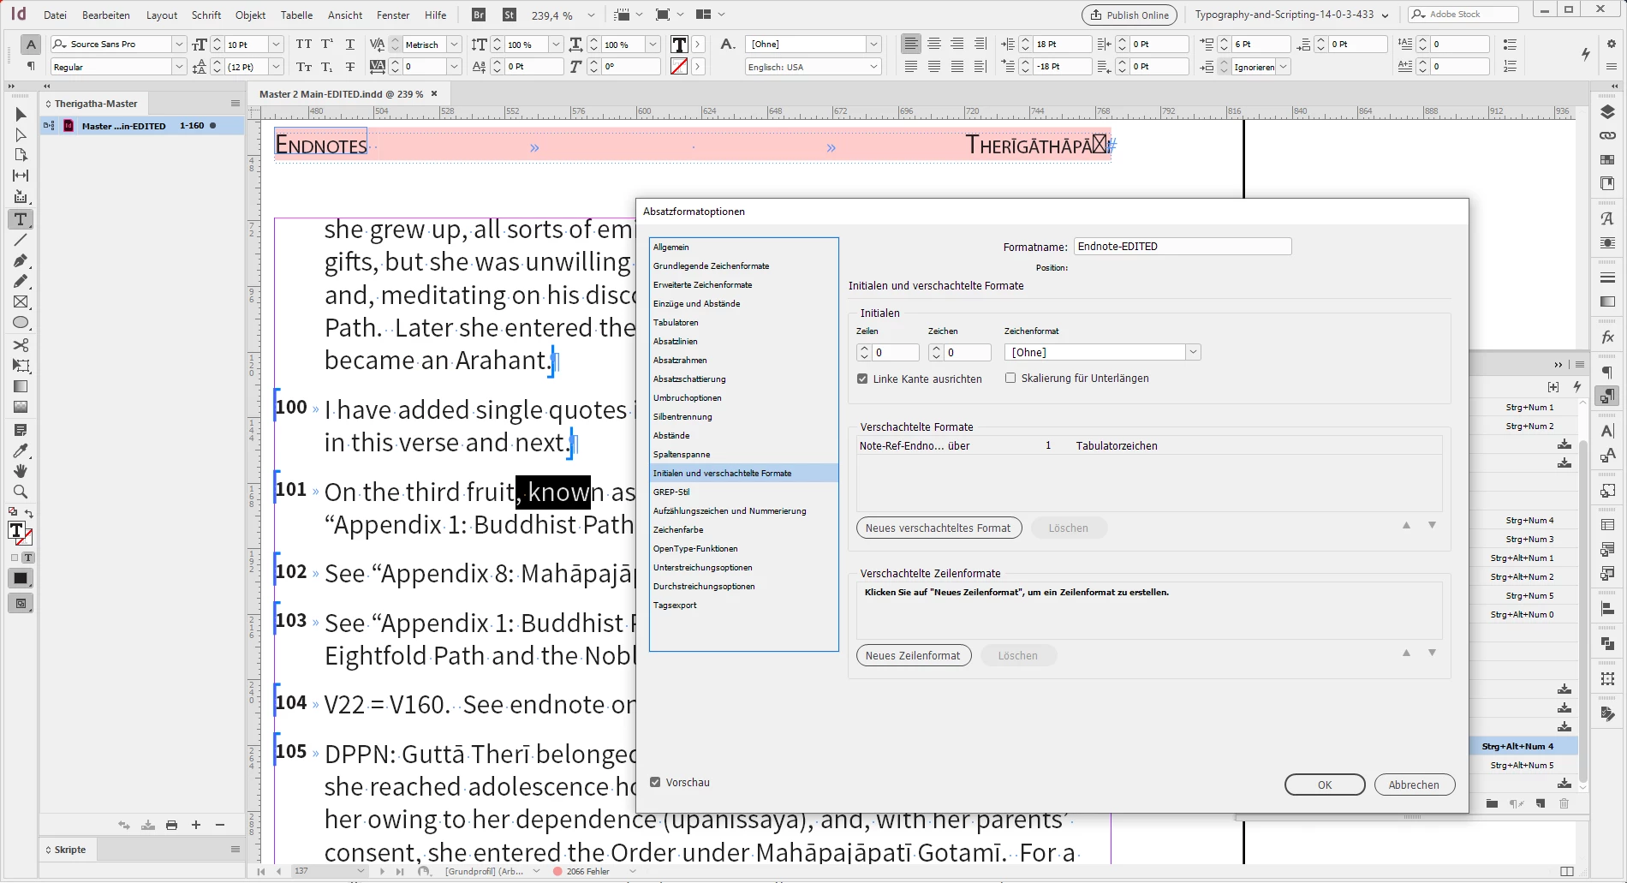Select the Zoom magnifier tool
The width and height of the screenshot is (1627, 883).
pos(21,492)
